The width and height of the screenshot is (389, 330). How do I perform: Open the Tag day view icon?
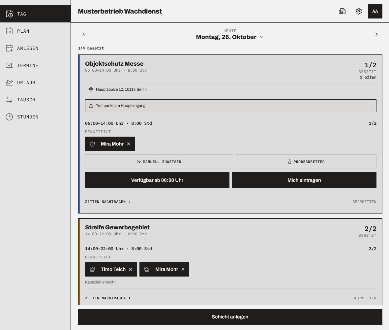point(9,14)
